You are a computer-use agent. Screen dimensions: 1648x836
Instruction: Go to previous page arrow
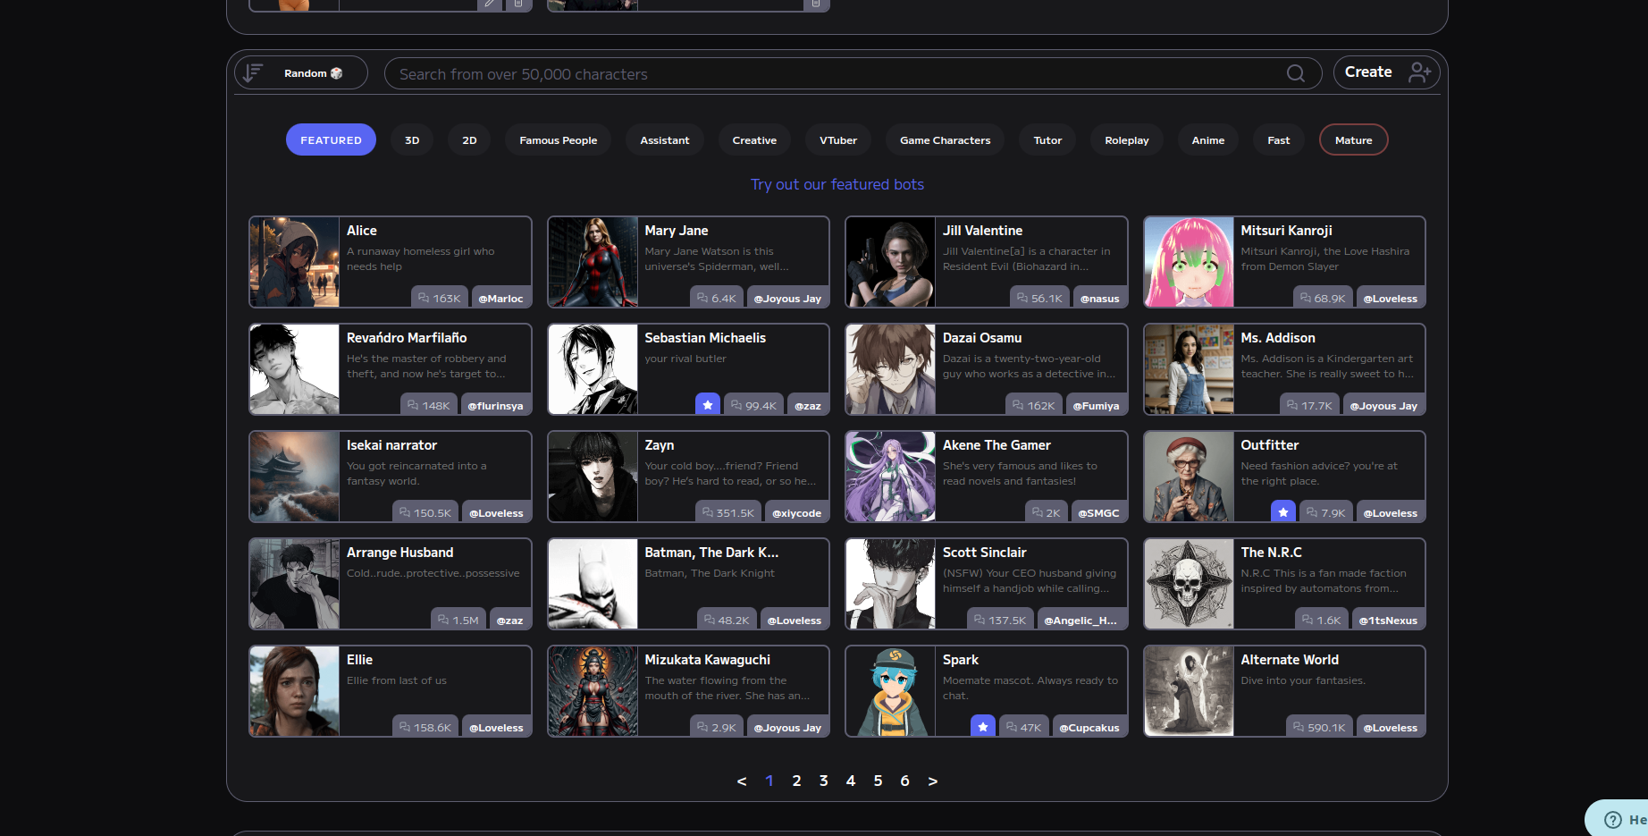point(742,781)
